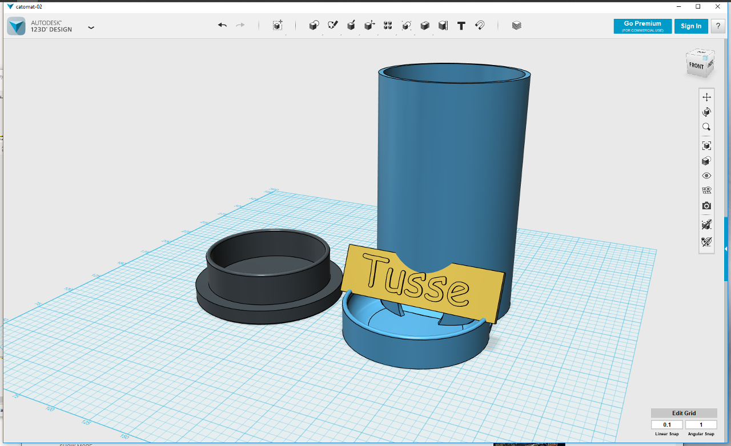Select the blue bowl base
The height and width of the screenshot is (446, 731).
point(417,348)
